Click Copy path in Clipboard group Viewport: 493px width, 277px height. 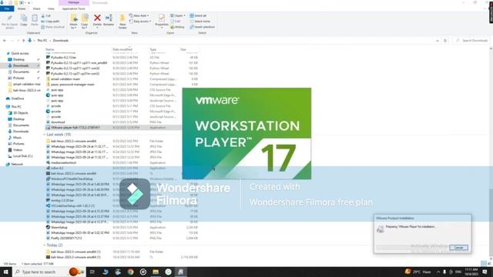click(50, 22)
